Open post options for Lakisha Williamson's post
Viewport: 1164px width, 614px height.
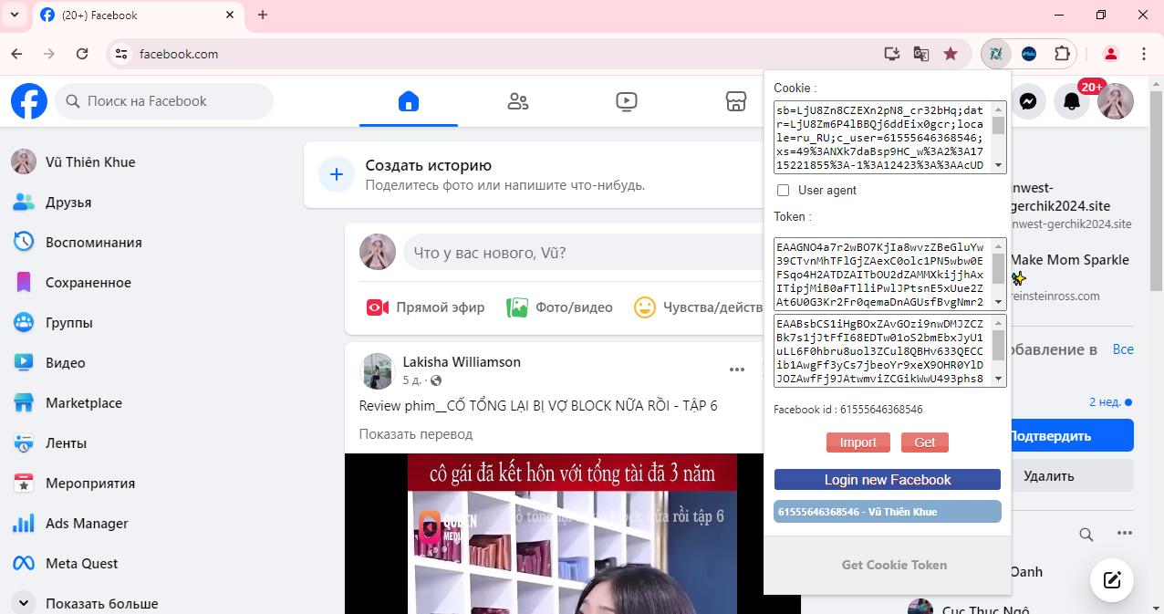pyautogui.click(x=737, y=369)
